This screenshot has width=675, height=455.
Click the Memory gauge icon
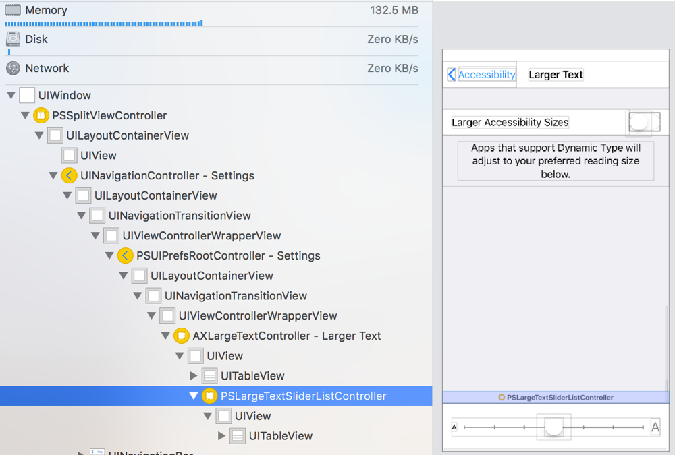pos(13,10)
